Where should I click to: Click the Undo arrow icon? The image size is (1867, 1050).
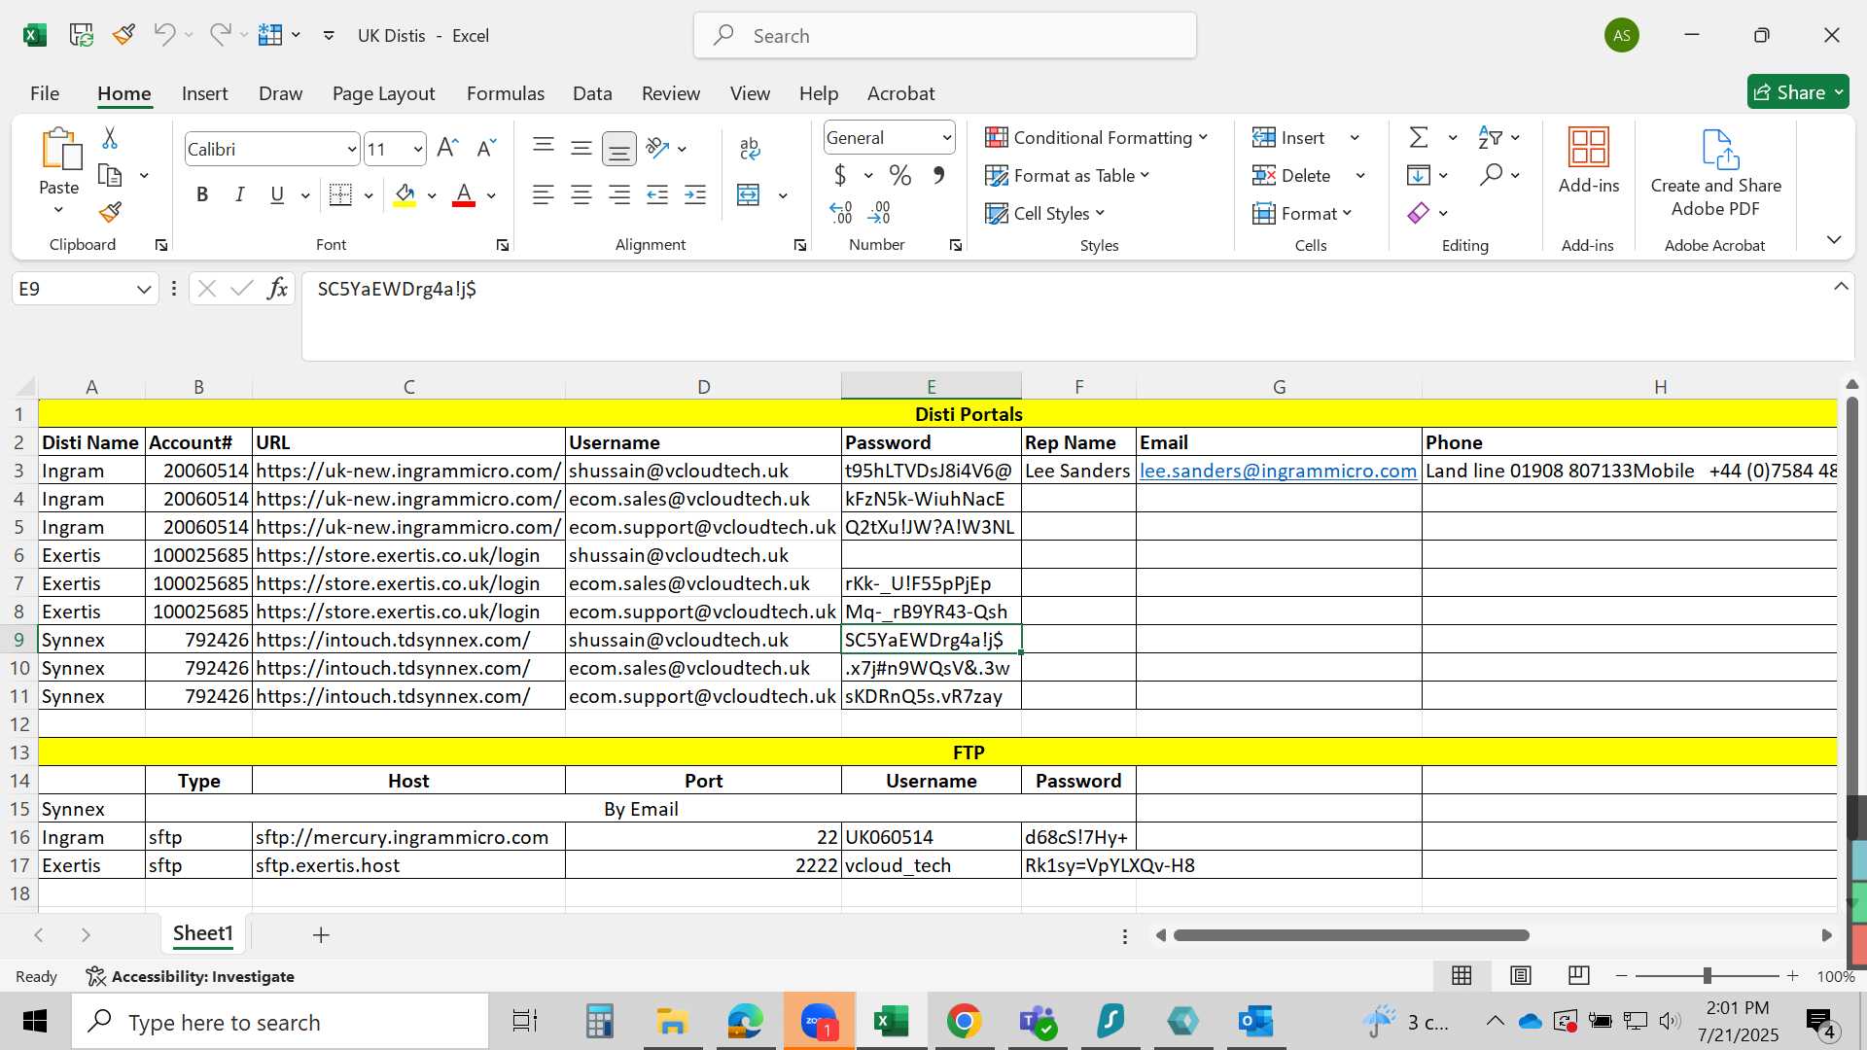click(164, 35)
